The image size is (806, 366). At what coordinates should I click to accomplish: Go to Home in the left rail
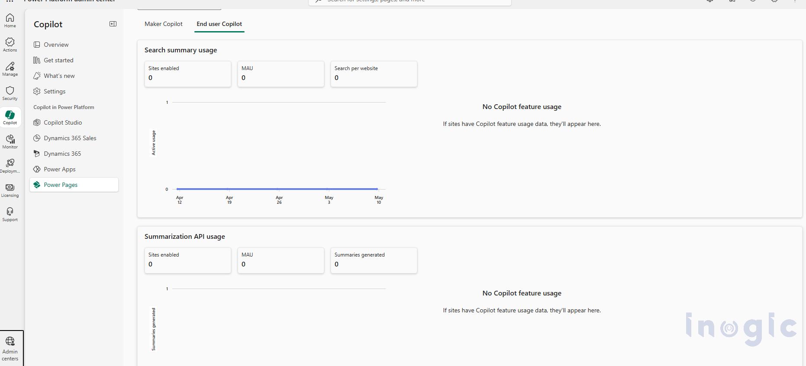point(10,20)
